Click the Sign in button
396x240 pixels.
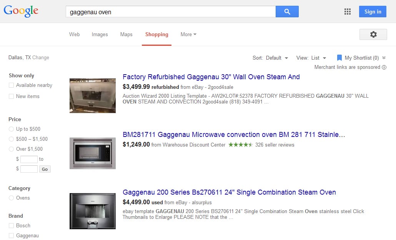(x=372, y=12)
